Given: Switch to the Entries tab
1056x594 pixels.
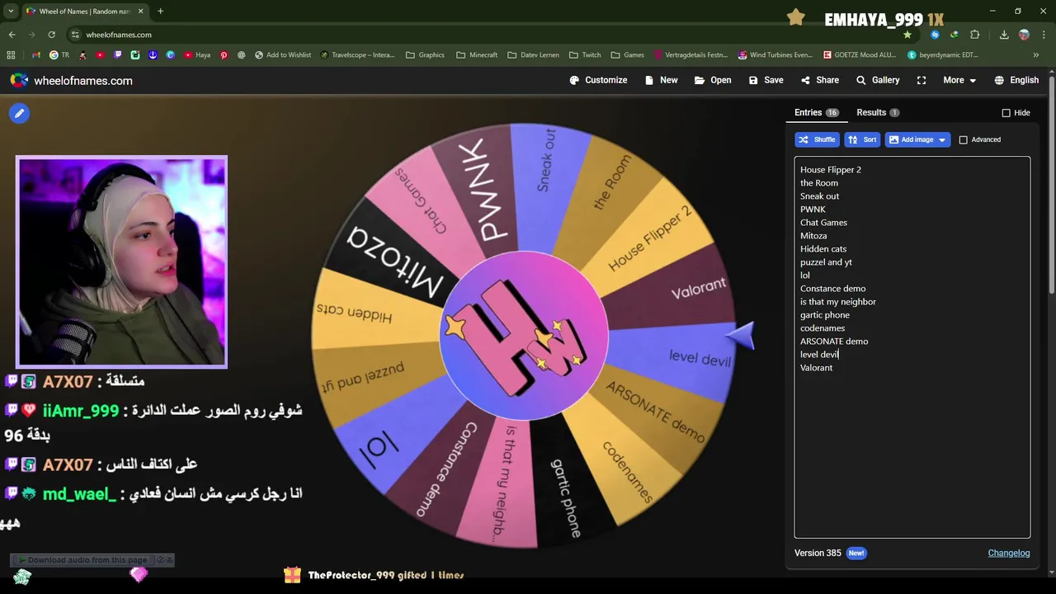Looking at the screenshot, I should coord(816,112).
